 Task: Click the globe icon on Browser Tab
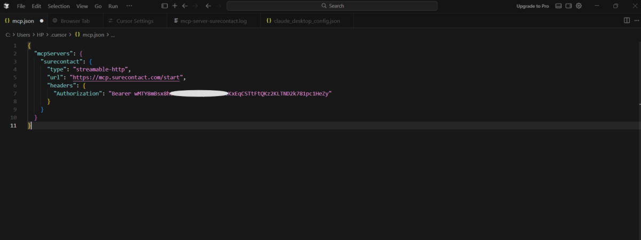point(55,21)
